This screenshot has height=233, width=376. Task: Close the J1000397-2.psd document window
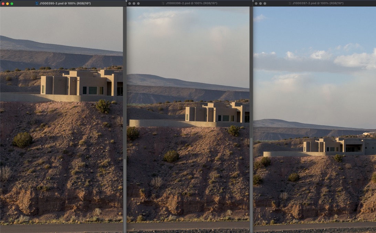click(x=256, y=3)
